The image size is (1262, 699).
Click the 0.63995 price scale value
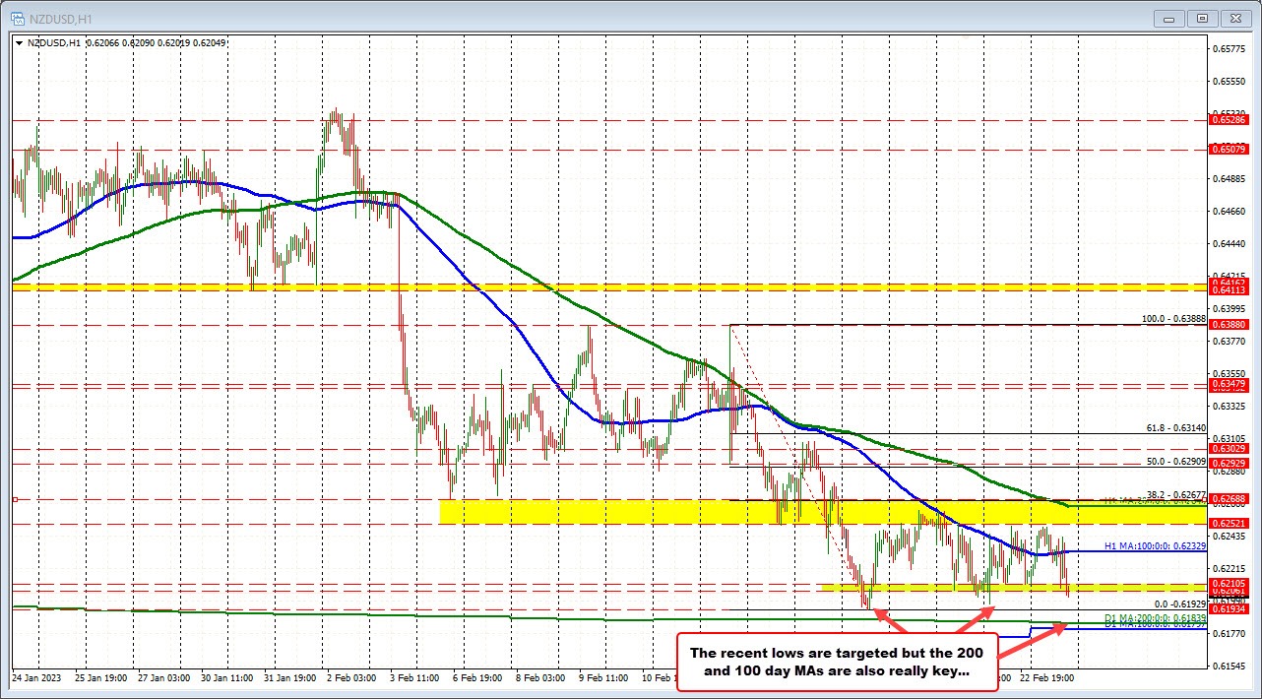(1231, 308)
